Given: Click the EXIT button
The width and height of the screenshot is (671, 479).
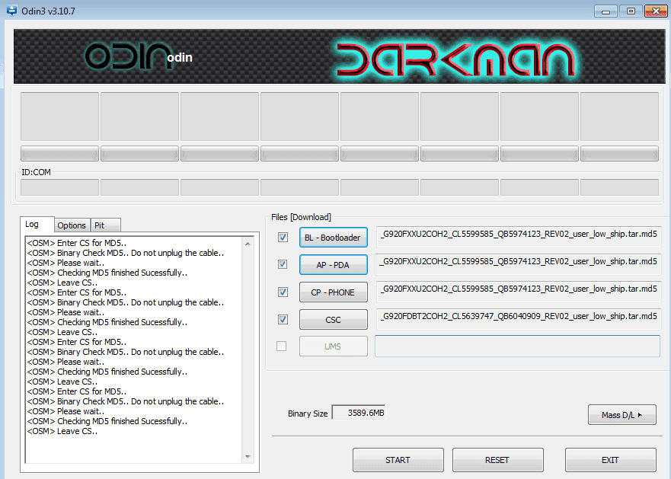Looking at the screenshot, I should click(610, 460).
